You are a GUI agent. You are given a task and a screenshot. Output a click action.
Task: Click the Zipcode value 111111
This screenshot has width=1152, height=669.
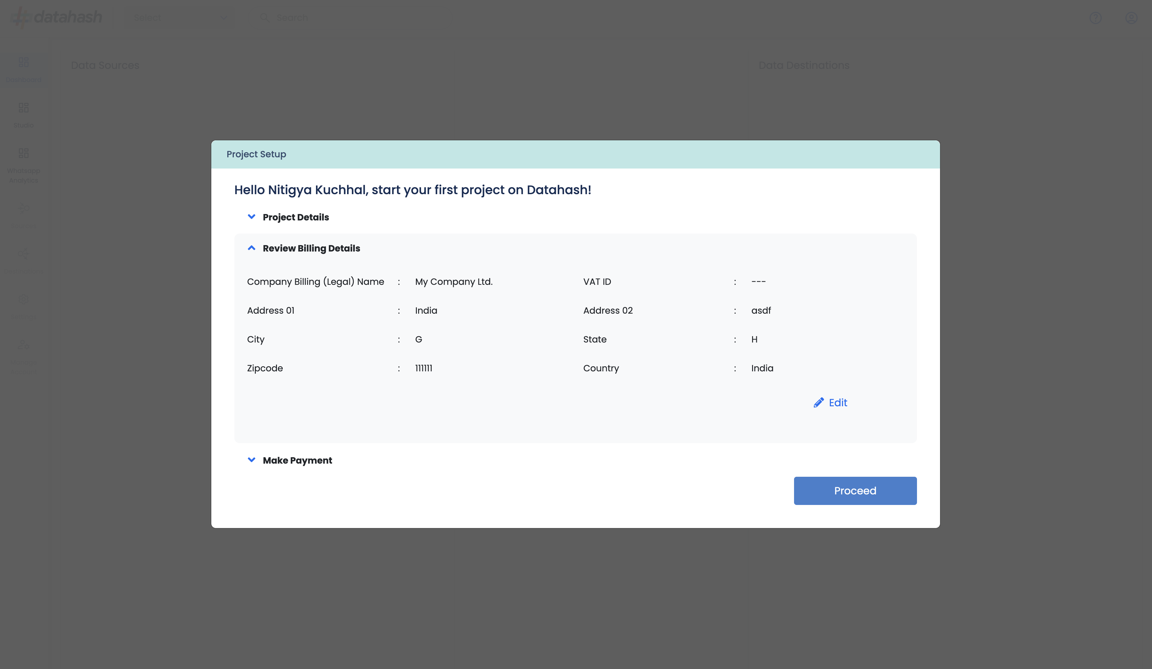click(423, 368)
